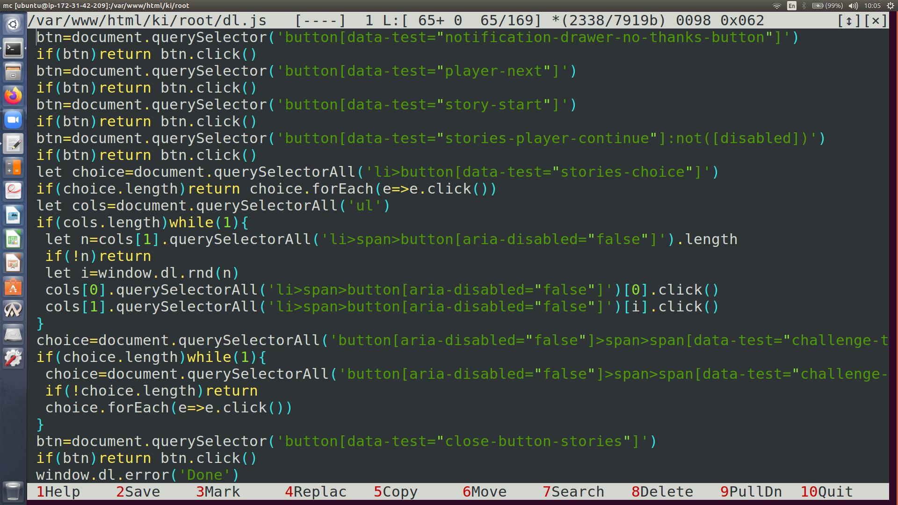898x505 pixels.
Task: Launch the Zoom app from dock
Action: (x=13, y=120)
